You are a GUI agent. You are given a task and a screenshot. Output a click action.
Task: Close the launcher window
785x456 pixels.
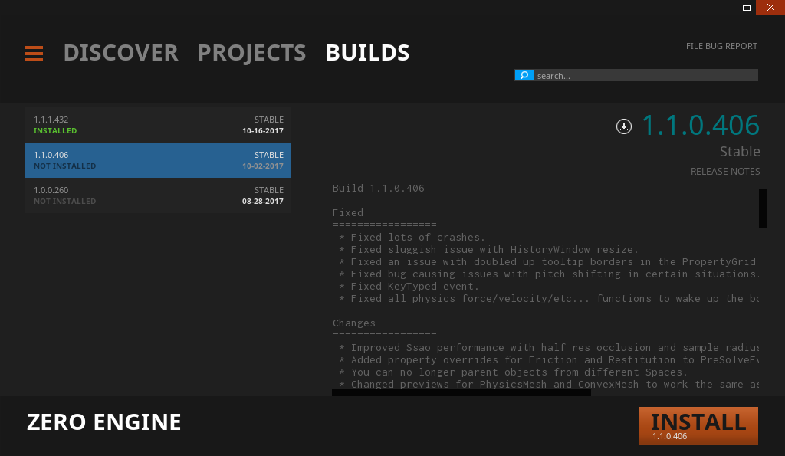[x=770, y=8]
